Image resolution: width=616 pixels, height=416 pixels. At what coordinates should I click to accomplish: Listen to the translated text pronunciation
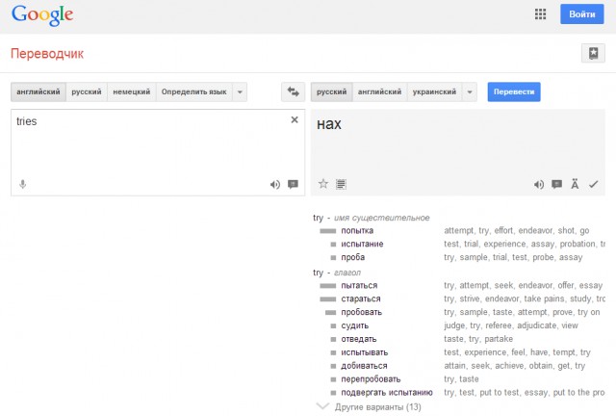pyautogui.click(x=539, y=185)
